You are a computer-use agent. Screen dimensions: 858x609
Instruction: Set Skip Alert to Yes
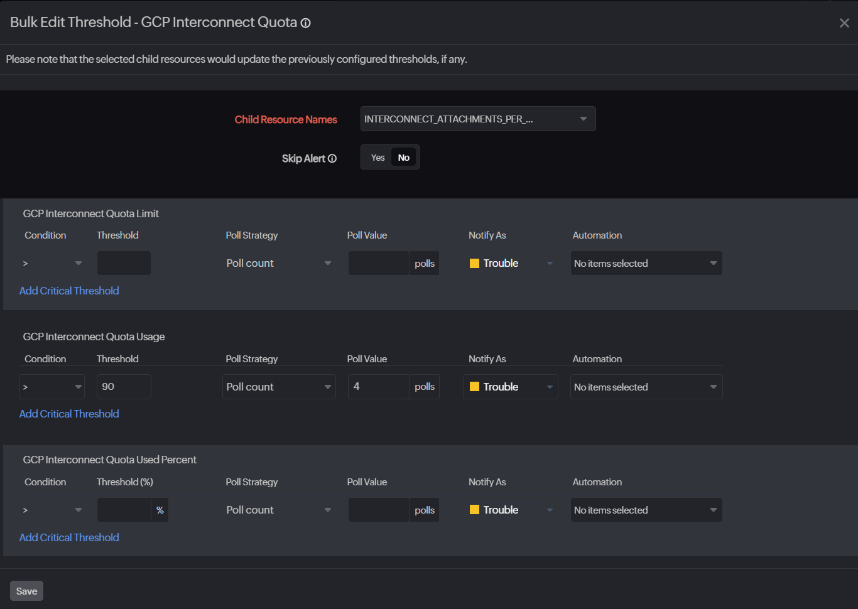377,158
